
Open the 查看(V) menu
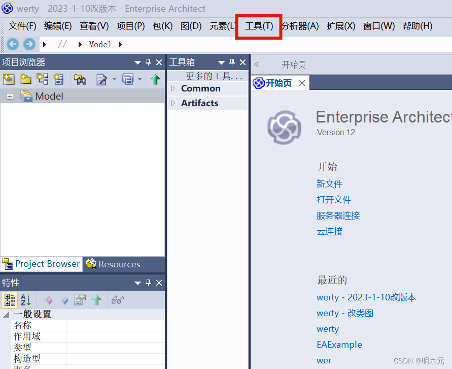pos(94,26)
